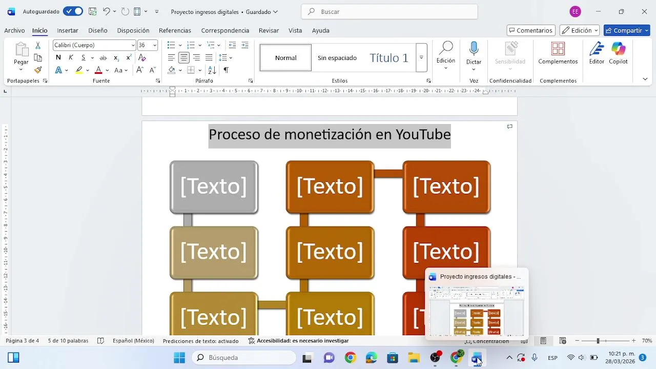Switch to the Diseño tab
Image resolution: width=656 pixels, height=369 pixels.
click(98, 30)
